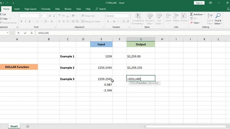230x129 pixels.
Task: Add a new sheet with plus icon
Action: 28,126
